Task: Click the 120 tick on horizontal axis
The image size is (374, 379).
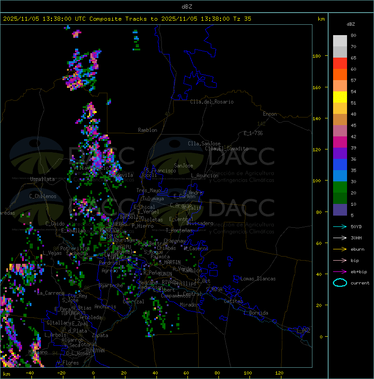Action: tap(279, 373)
